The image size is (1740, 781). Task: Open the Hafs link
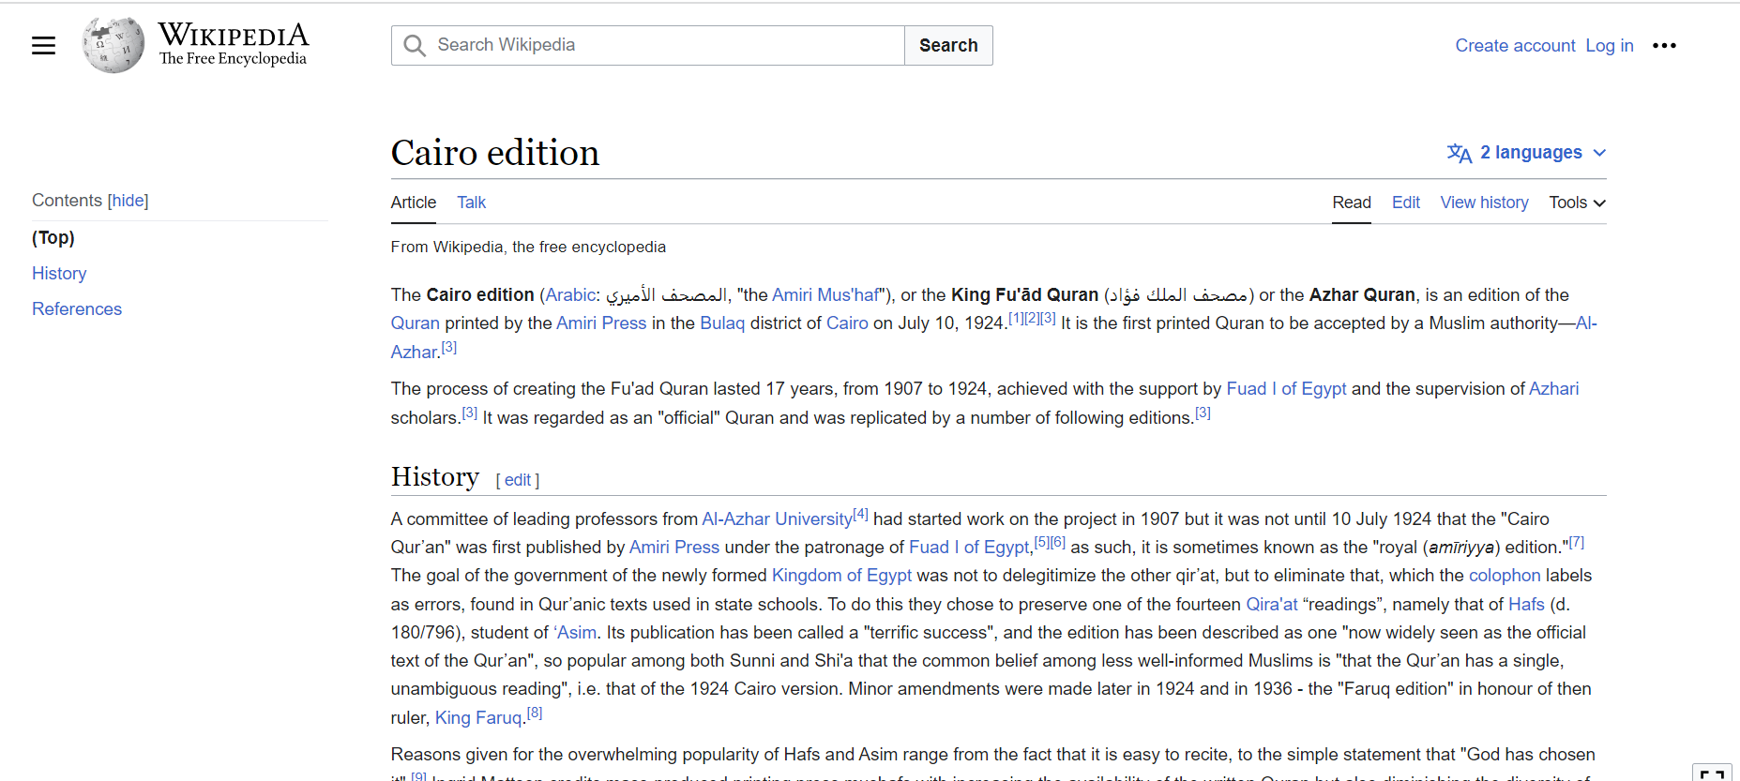[1526, 605]
